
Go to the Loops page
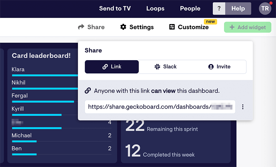[x=155, y=9]
